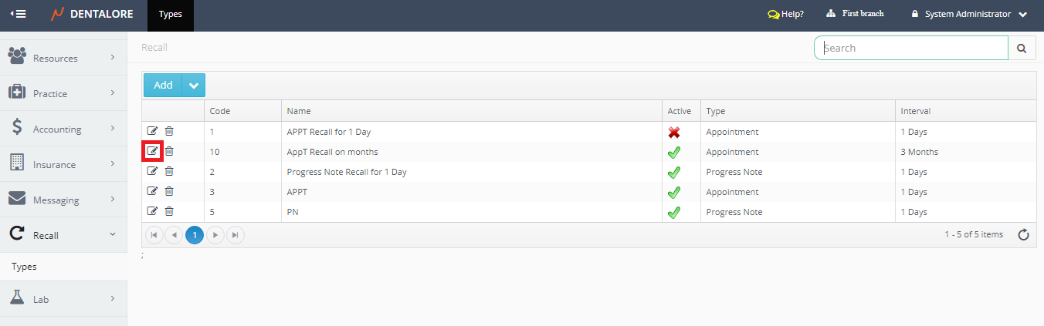Viewport: 1044px width, 326px height.
Task: Expand the Accounting sidebar section
Action: (63, 129)
